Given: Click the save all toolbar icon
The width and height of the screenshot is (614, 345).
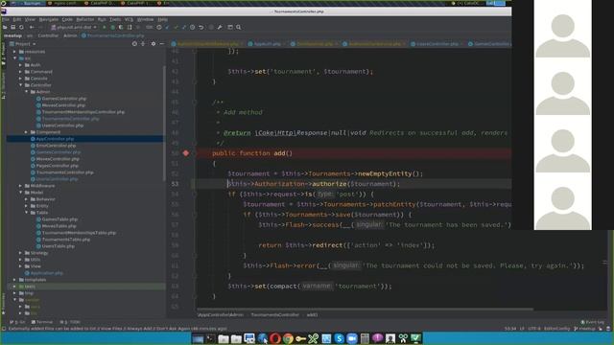Looking at the screenshot, I should pyautogui.click(x=12, y=28).
